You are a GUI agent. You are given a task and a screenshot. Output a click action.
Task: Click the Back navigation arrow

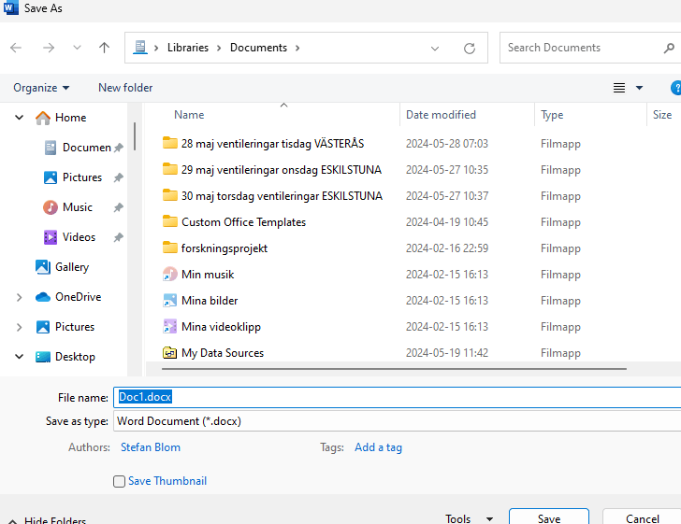coord(16,48)
